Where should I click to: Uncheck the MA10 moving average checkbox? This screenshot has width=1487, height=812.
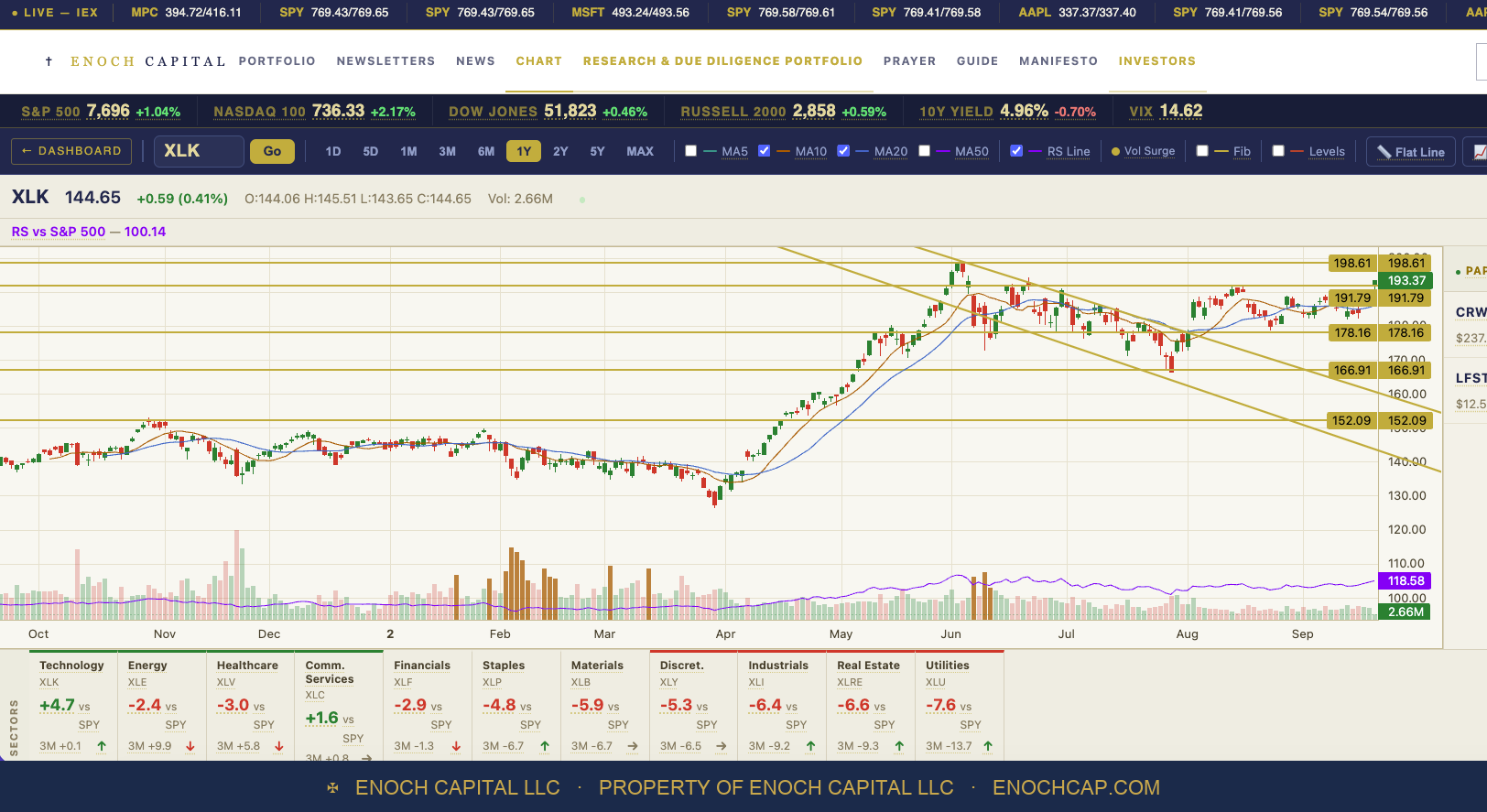[x=765, y=151]
